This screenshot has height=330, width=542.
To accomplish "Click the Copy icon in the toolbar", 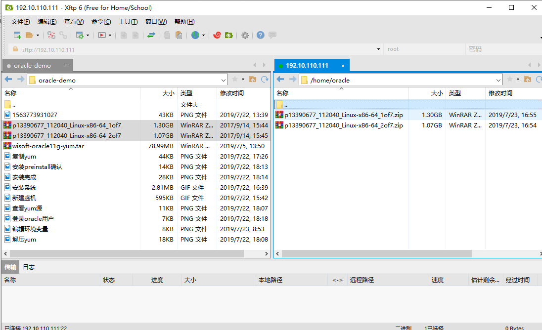I will pos(167,35).
